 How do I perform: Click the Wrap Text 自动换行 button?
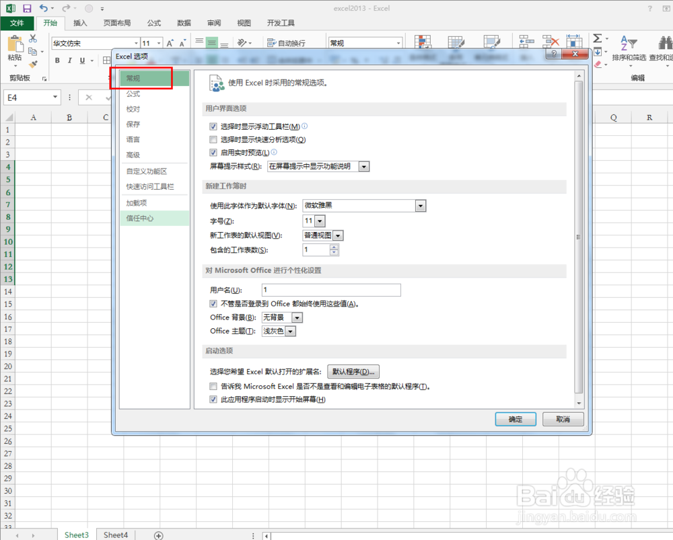287,43
